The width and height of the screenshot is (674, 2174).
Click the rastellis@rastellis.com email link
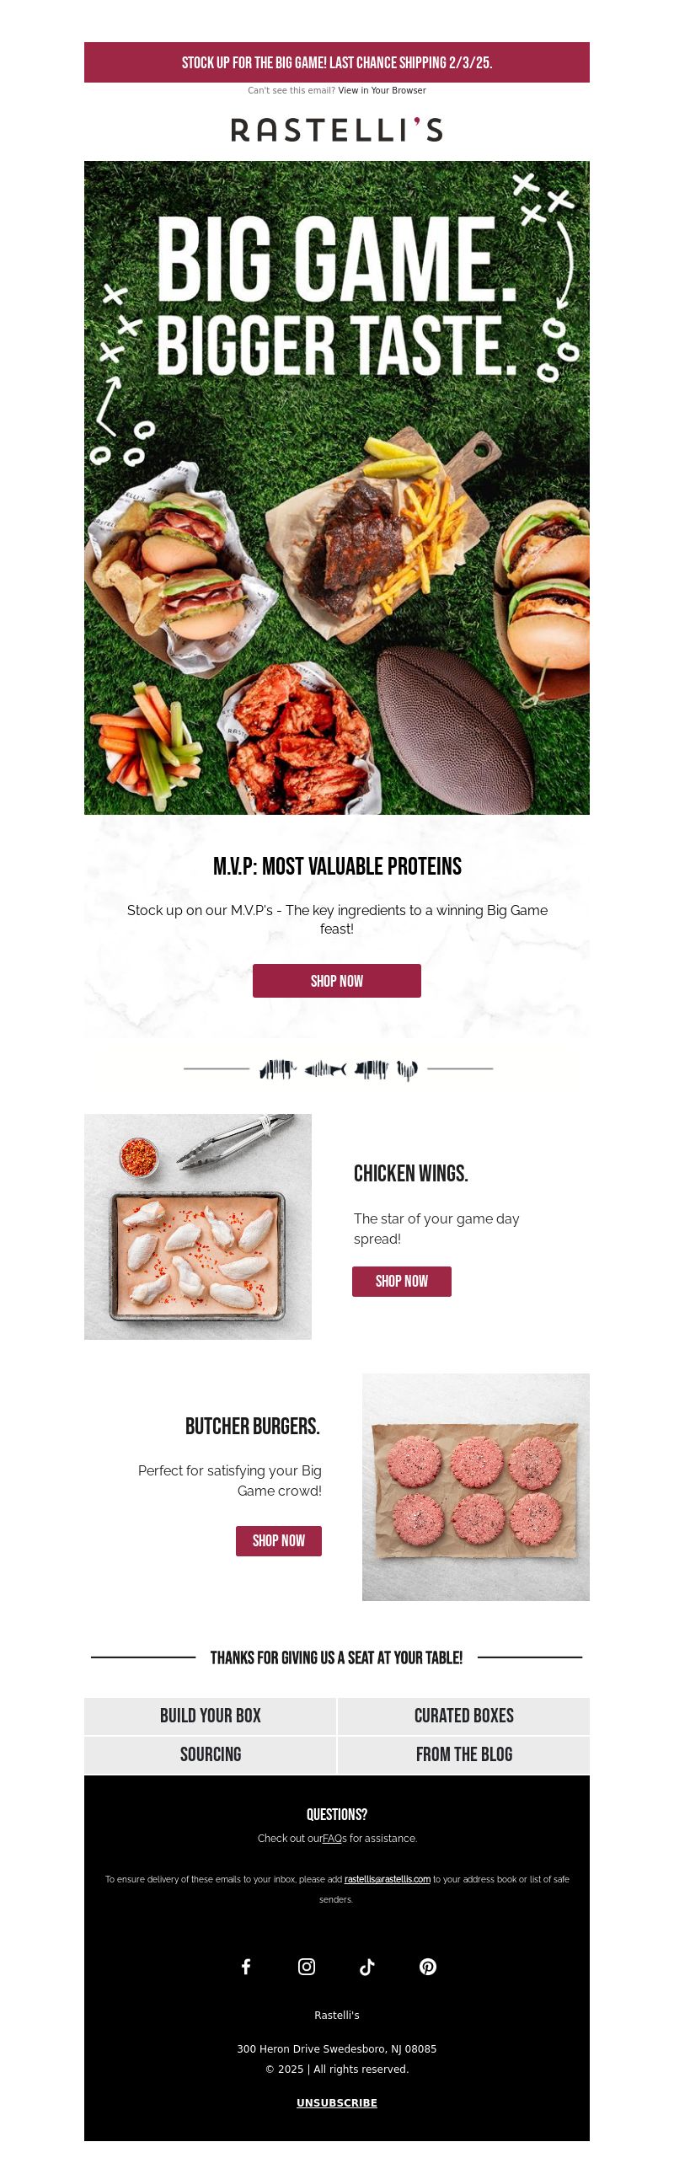[388, 1879]
